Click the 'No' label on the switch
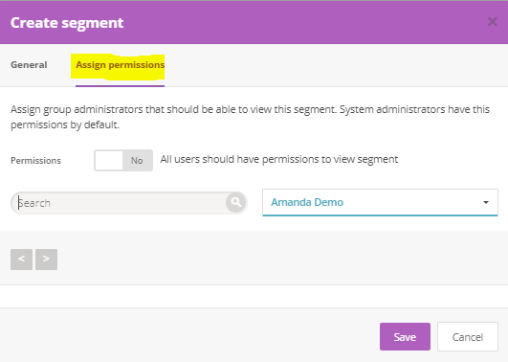Viewport: 508px width, 362px height. tap(137, 161)
